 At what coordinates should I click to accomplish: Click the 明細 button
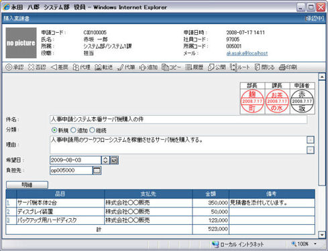point(27,185)
